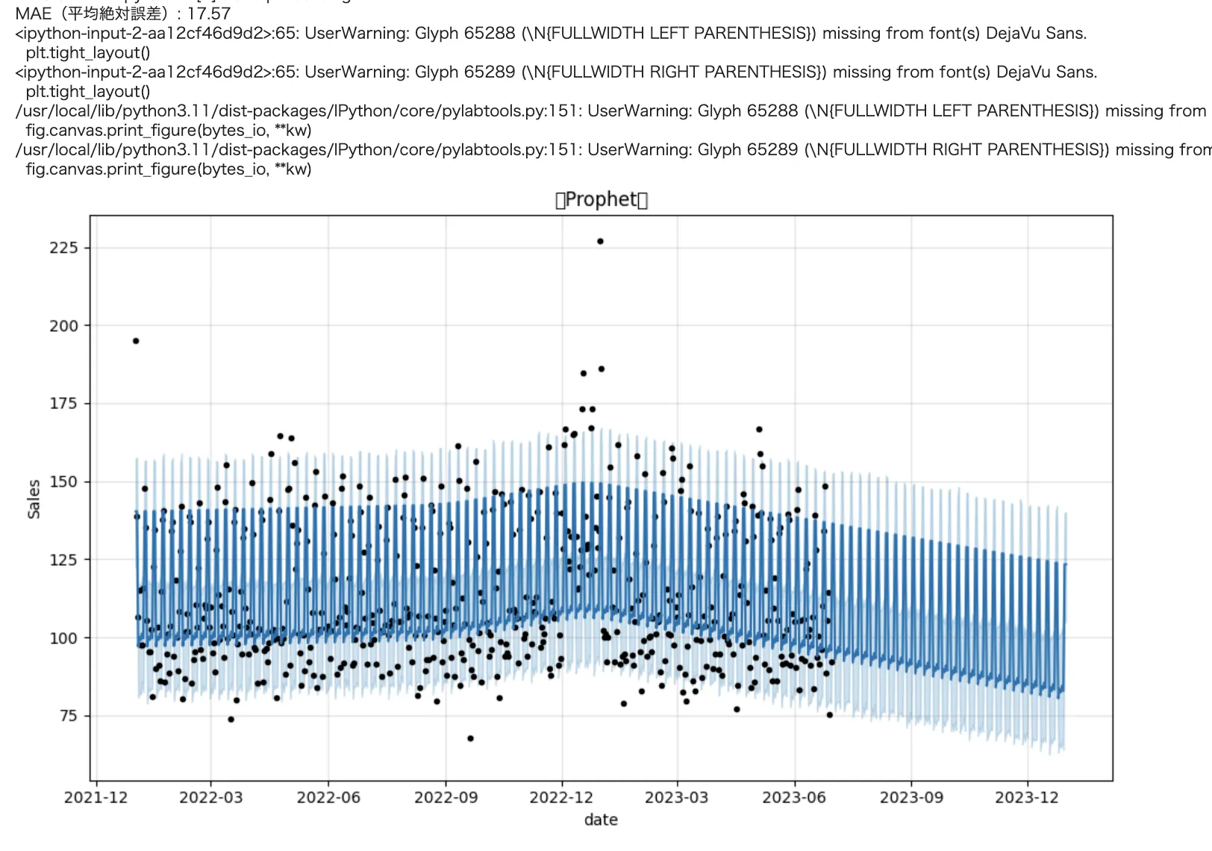Click the 175 y-axis tick label
This screenshot has width=1212, height=851.
click(63, 404)
